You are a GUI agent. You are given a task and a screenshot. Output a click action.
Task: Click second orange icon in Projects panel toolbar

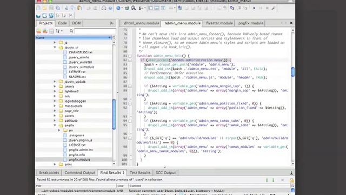point(45,31)
